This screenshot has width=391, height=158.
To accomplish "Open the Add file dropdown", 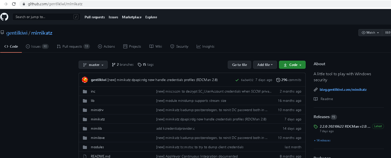I will tap(265, 65).
